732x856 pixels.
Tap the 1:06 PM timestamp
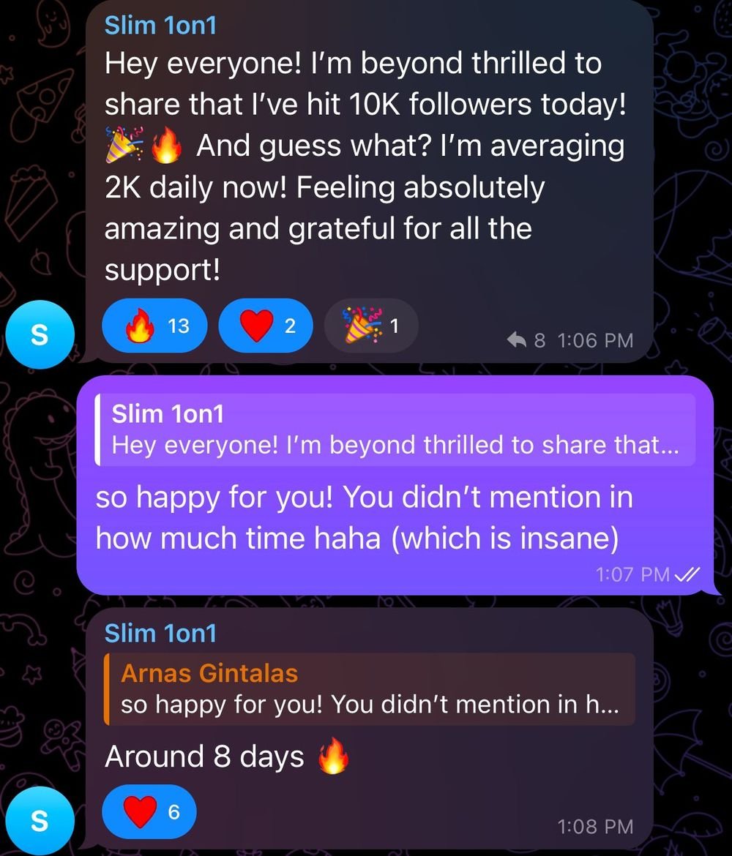594,340
